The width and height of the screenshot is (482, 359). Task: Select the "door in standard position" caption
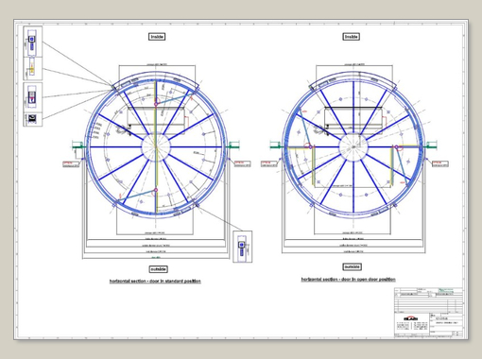[155, 282]
